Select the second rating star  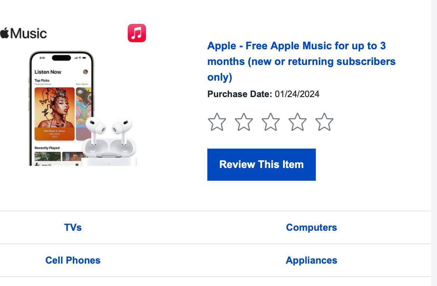[244, 121]
